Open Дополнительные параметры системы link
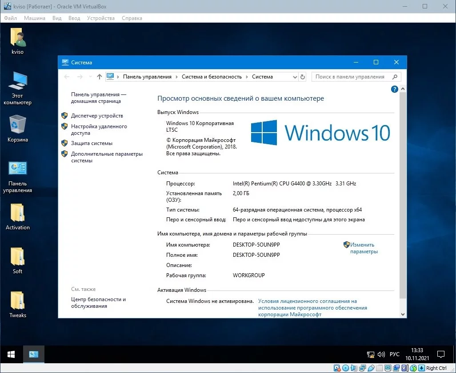 tap(107, 157)
